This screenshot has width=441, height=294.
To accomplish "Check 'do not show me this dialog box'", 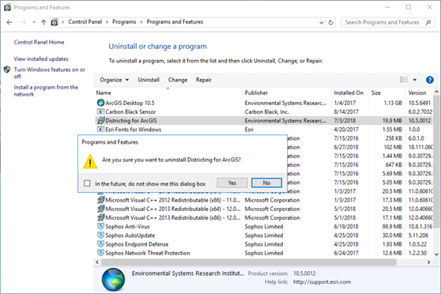I will coord(87,183).
